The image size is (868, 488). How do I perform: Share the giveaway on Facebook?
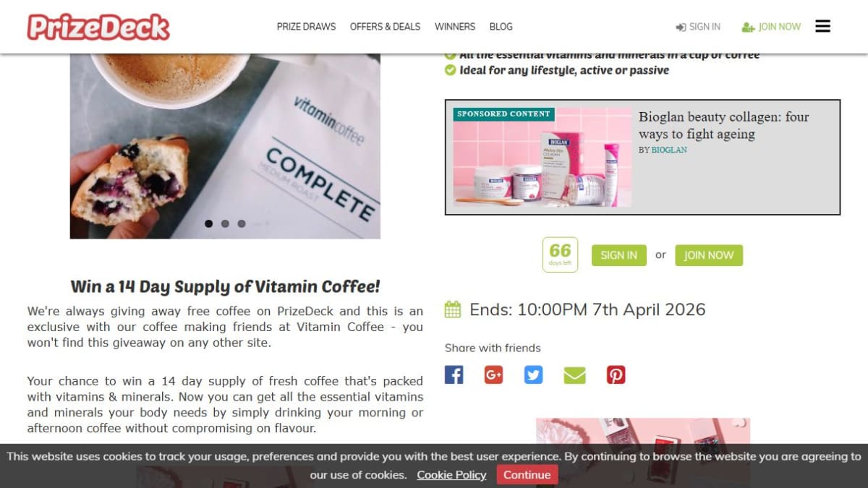454,374
